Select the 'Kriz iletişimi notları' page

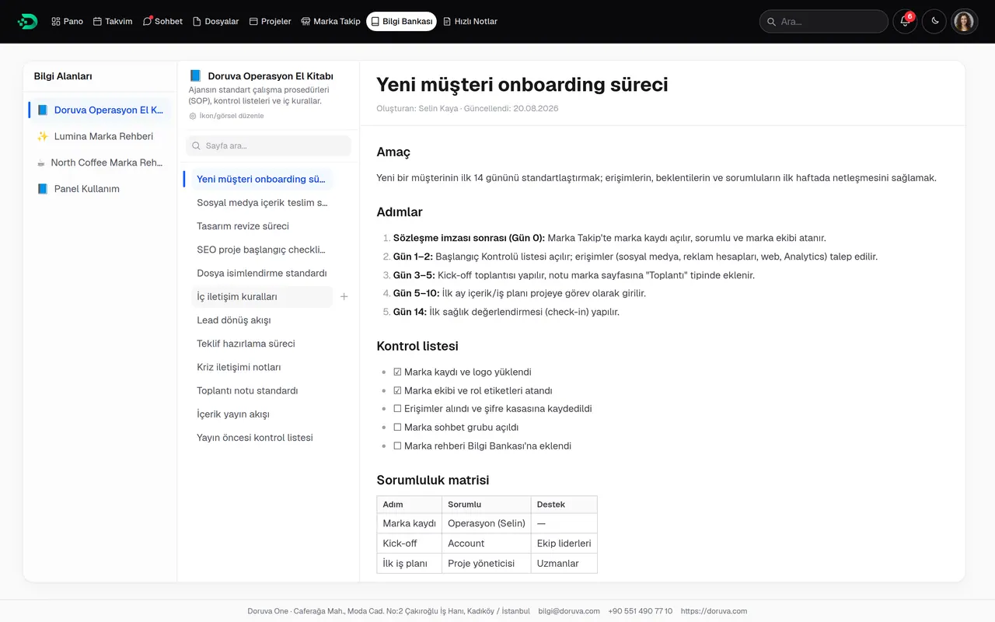pyautogui.click(x=262, y=367)
